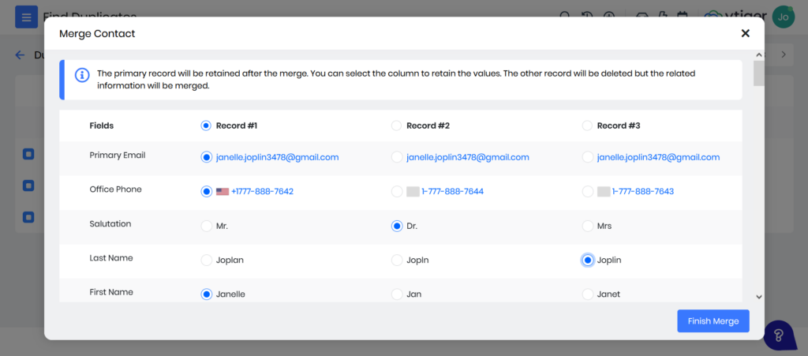Select office phone 1-777-888-7644

point(397,192)
